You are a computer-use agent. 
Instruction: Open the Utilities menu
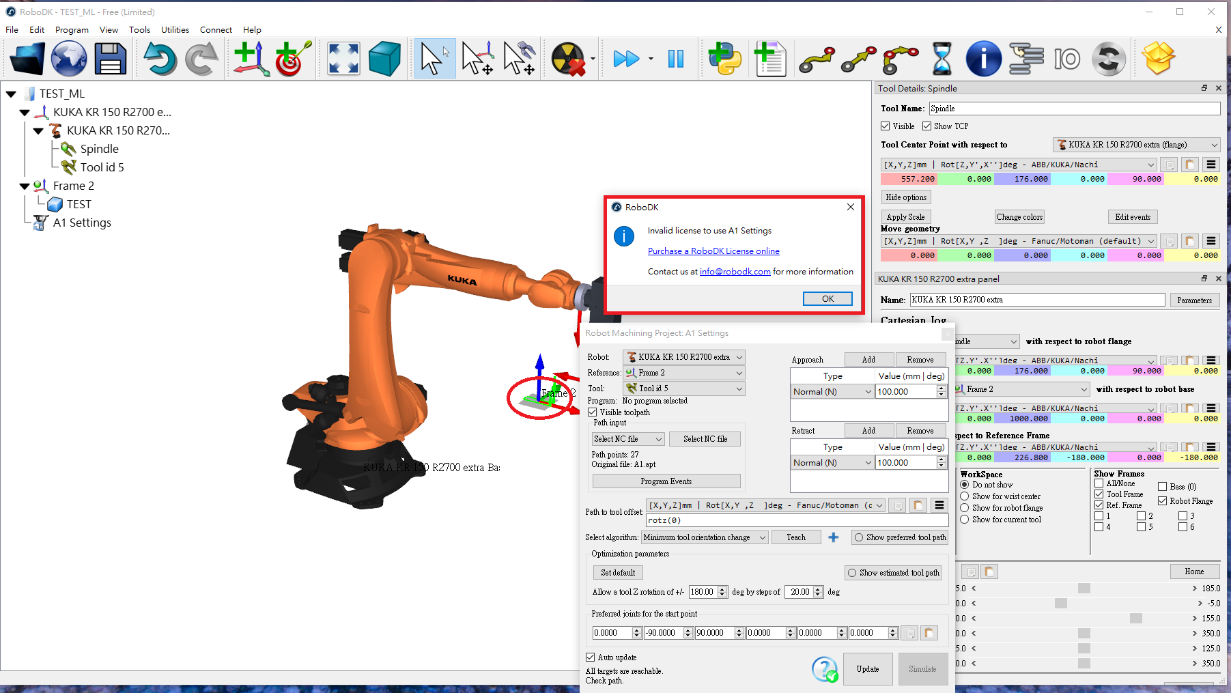coord(175,30)
